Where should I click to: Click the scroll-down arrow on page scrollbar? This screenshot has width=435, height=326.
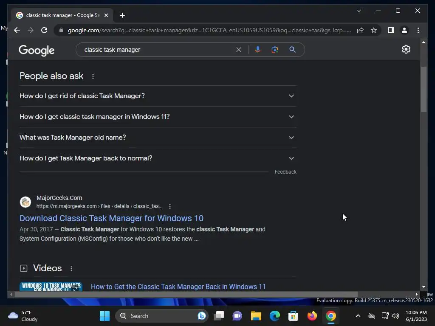pyautogui.click(x=424, y=287)
